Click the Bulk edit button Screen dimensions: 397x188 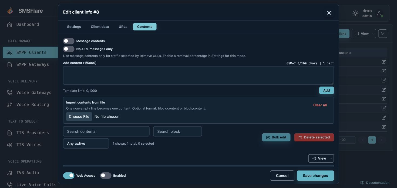click(276, 137)
